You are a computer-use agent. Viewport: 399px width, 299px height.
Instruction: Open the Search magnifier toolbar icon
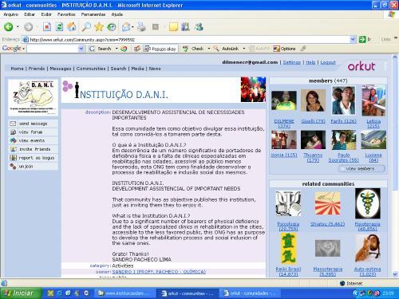point(86,26)
